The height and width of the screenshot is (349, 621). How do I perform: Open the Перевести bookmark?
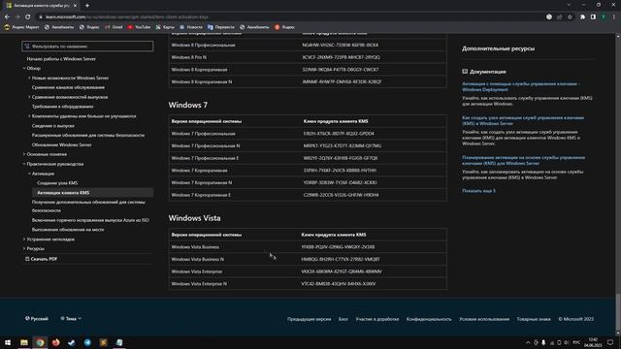coord(221,27)
